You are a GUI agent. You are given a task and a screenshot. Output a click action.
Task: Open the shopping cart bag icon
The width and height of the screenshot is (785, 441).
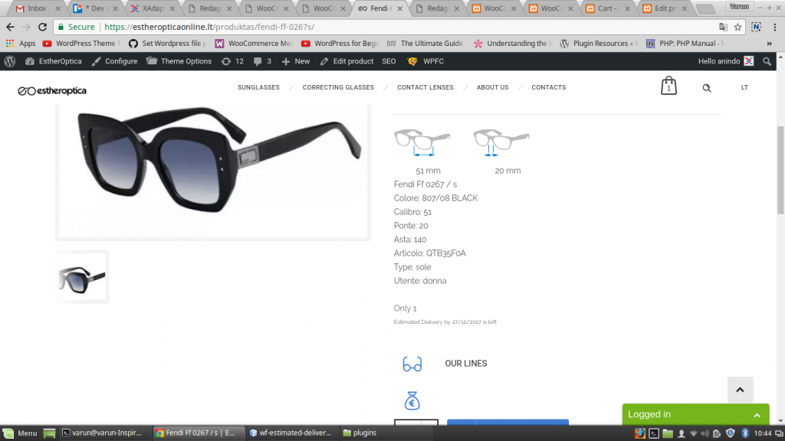[668, 86]
